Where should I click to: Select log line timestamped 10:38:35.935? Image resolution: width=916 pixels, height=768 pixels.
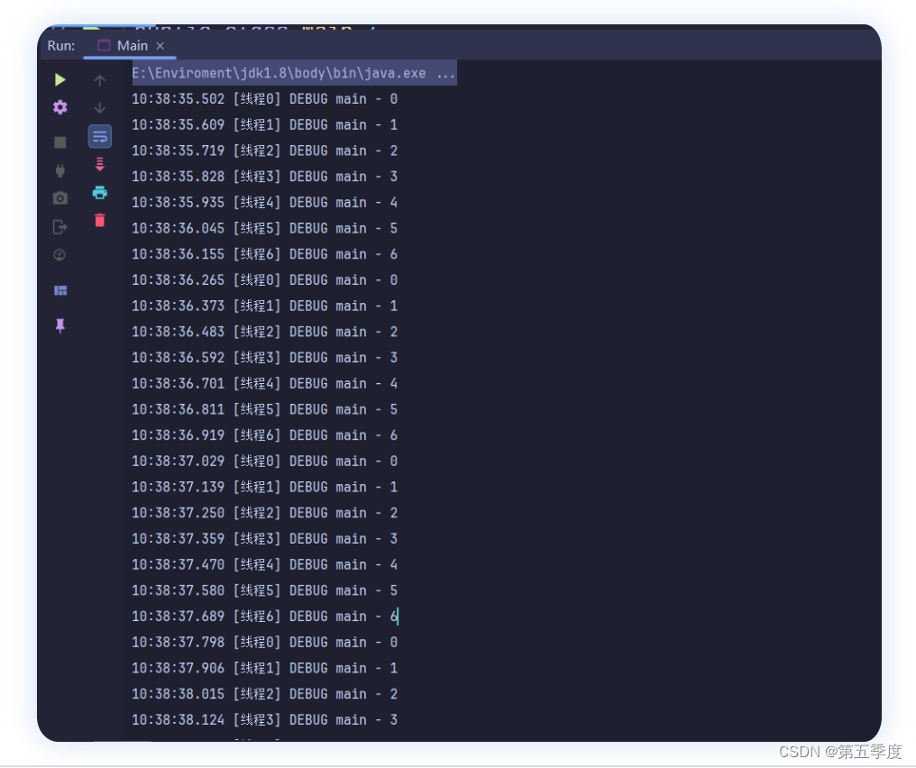pos(265,203)
